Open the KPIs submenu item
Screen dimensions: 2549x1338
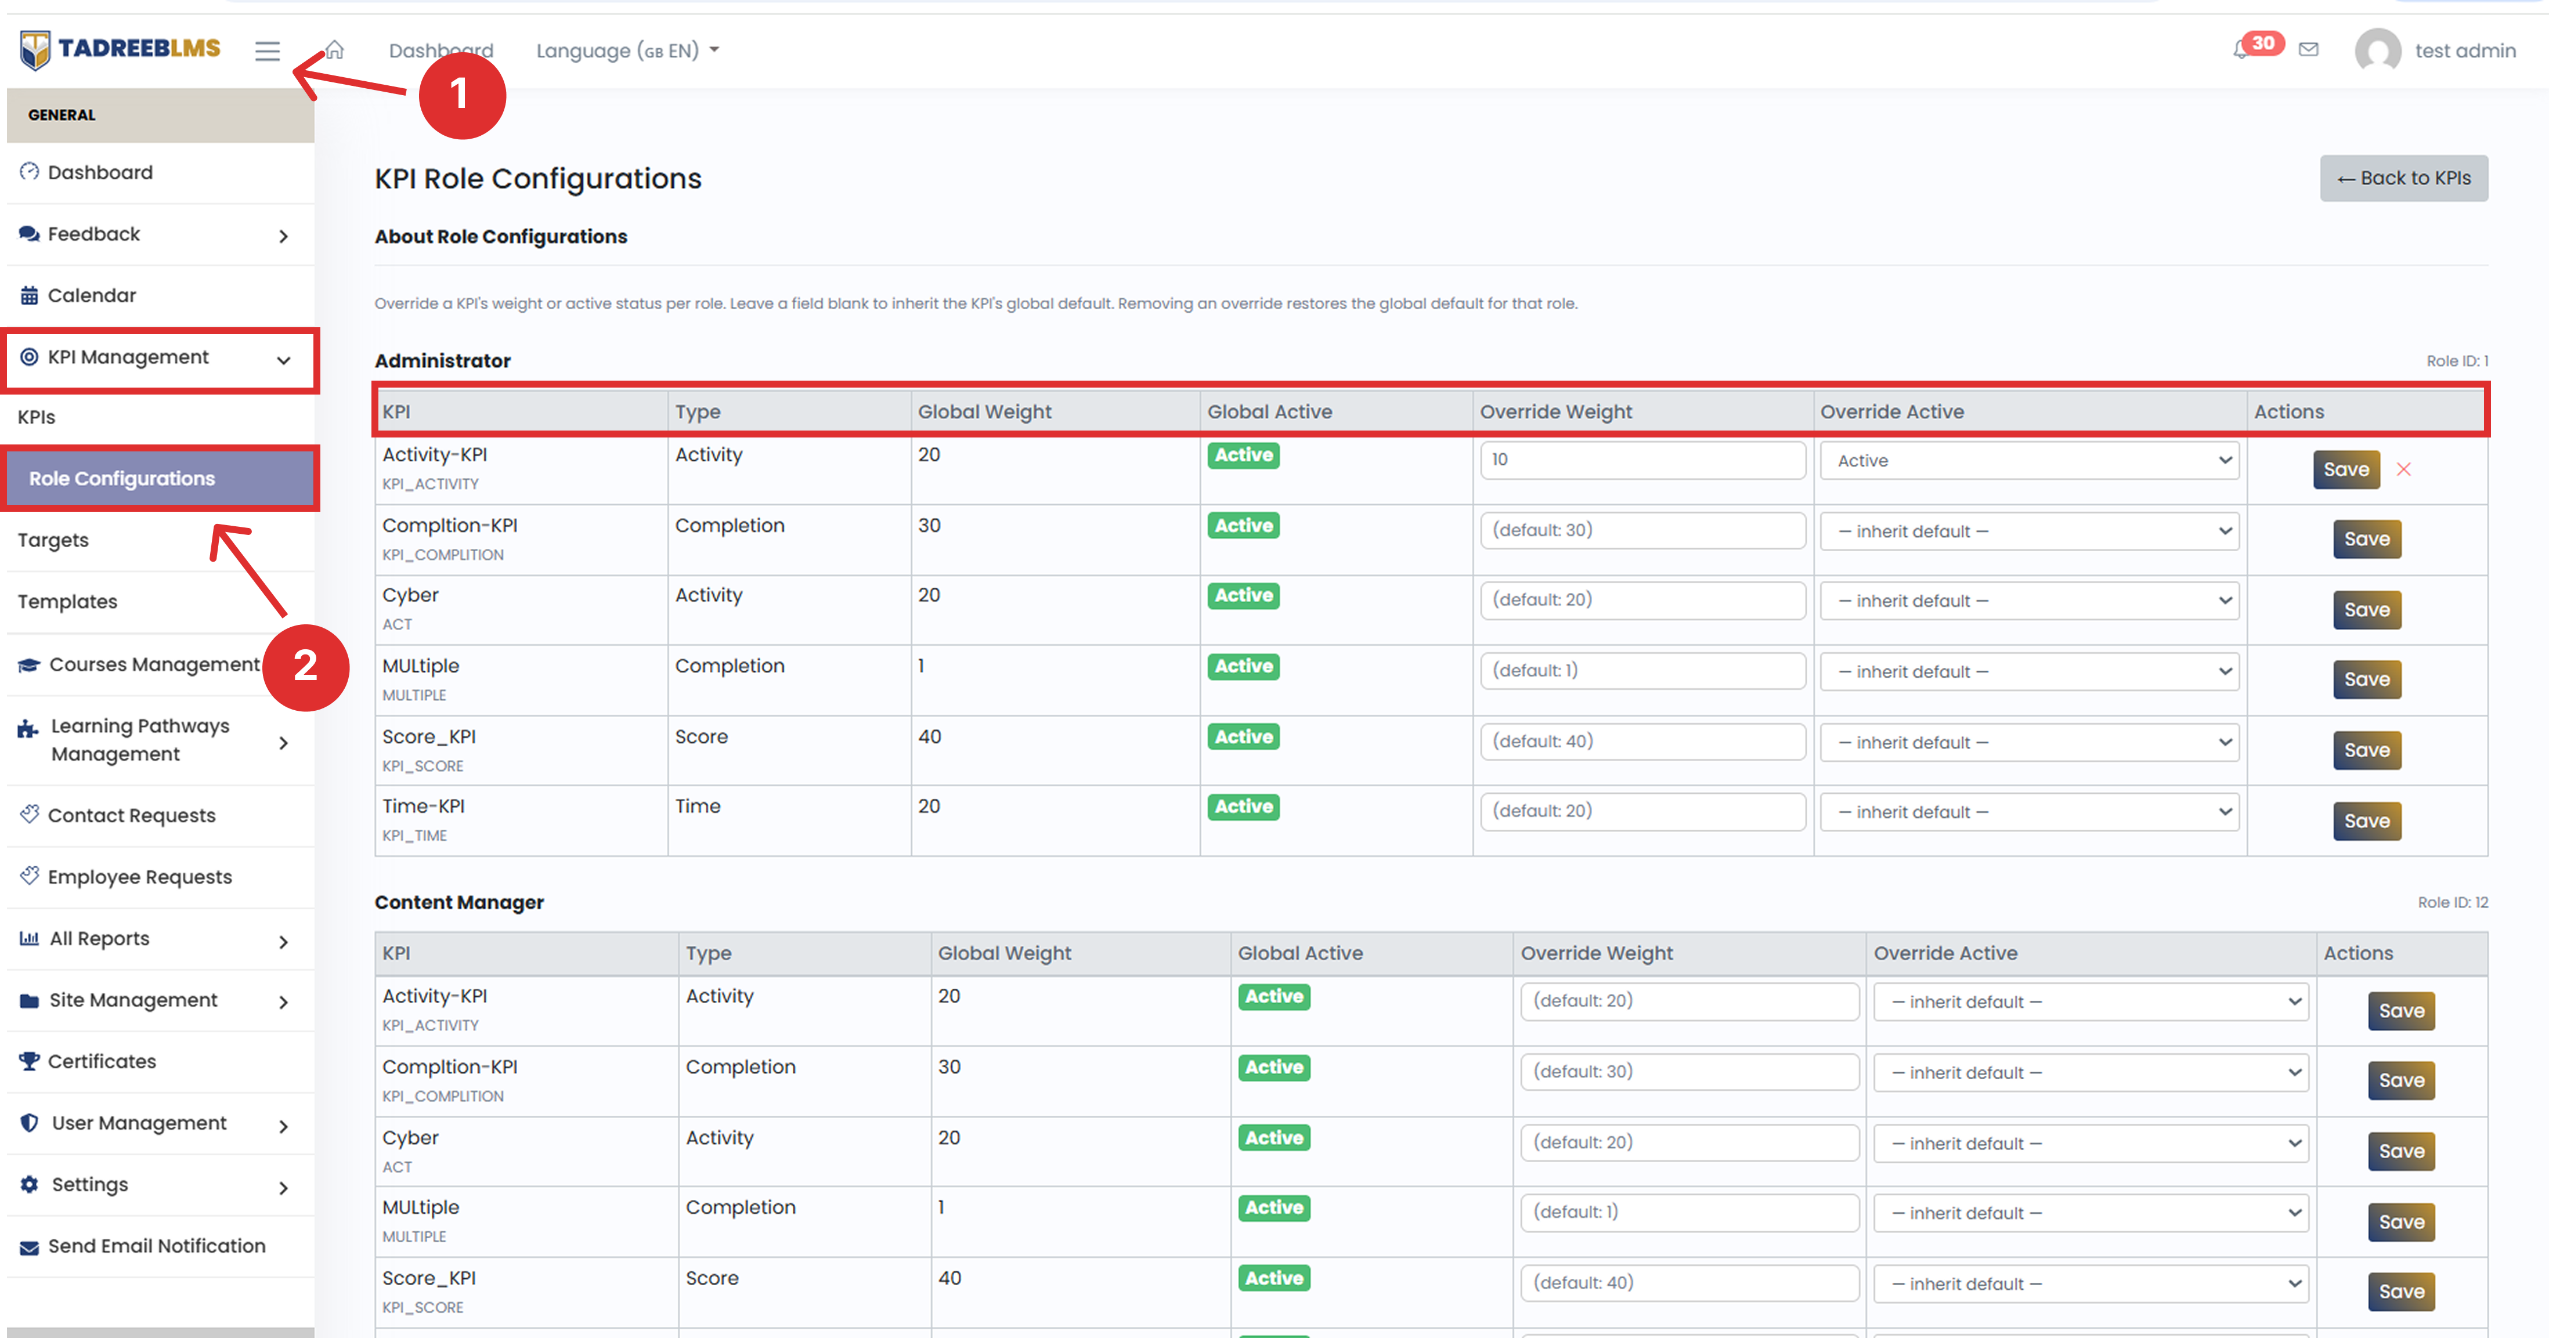pos(37,417)
